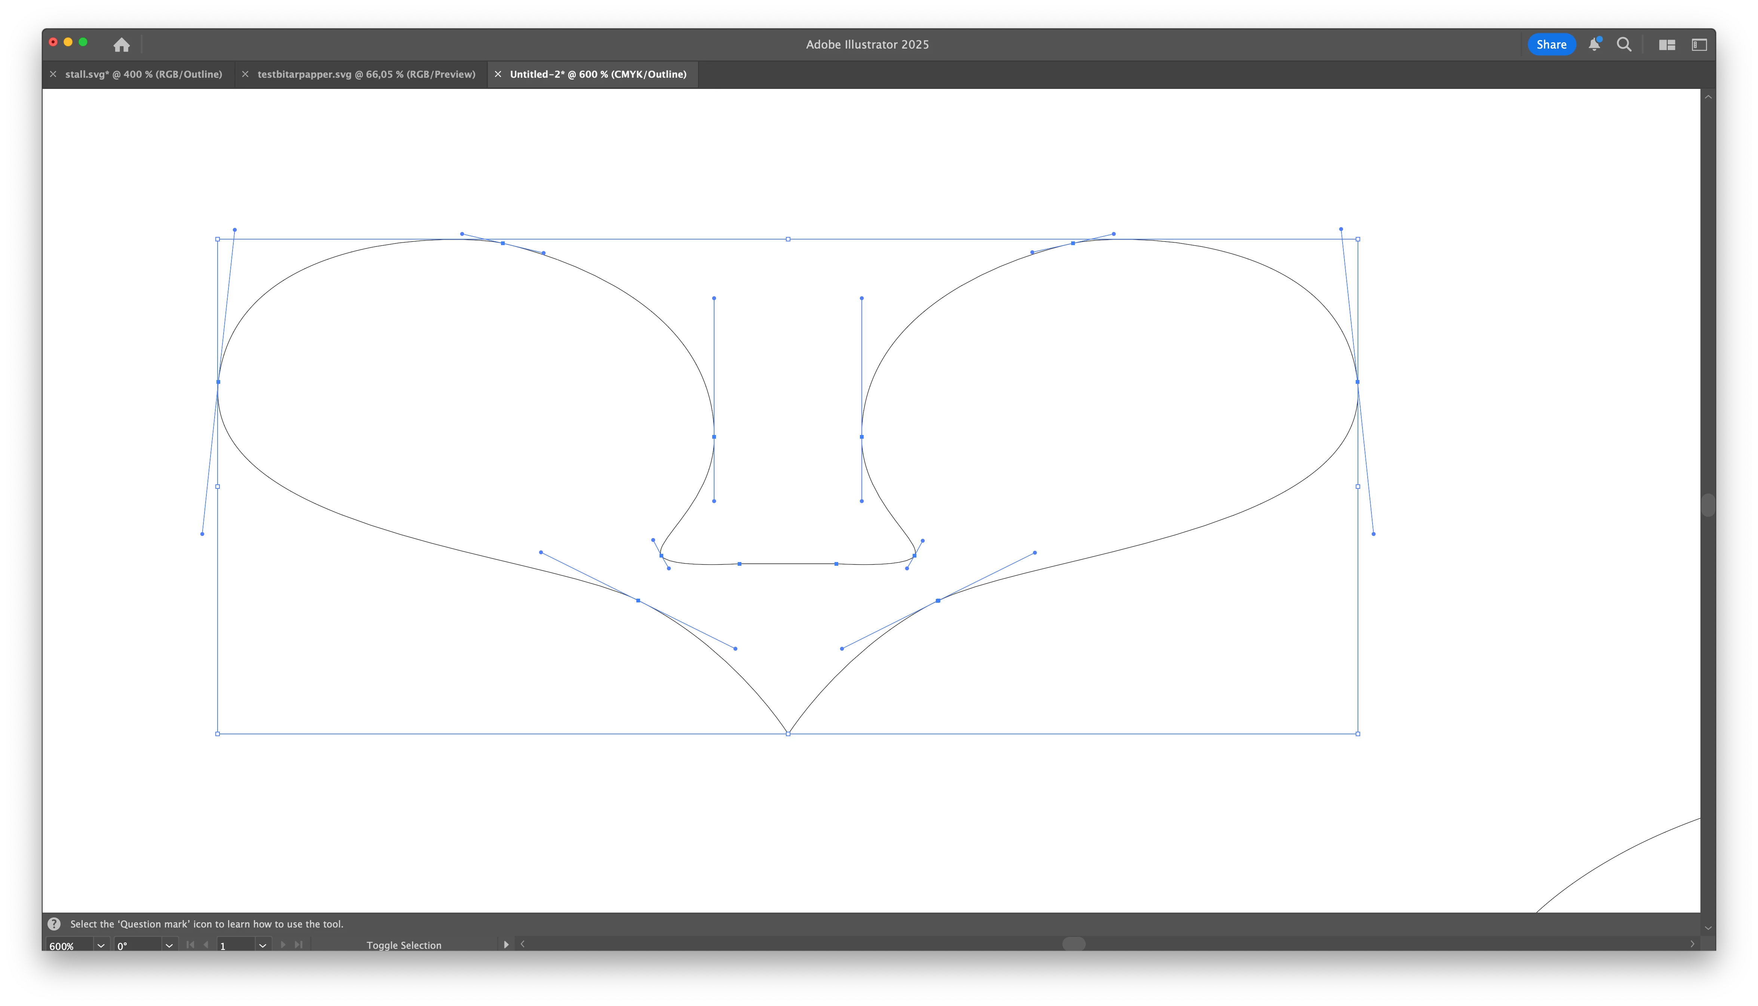Click the scroll up arrow
This screenshot has height=1006, width=1758.
(x=1708, y=98)
